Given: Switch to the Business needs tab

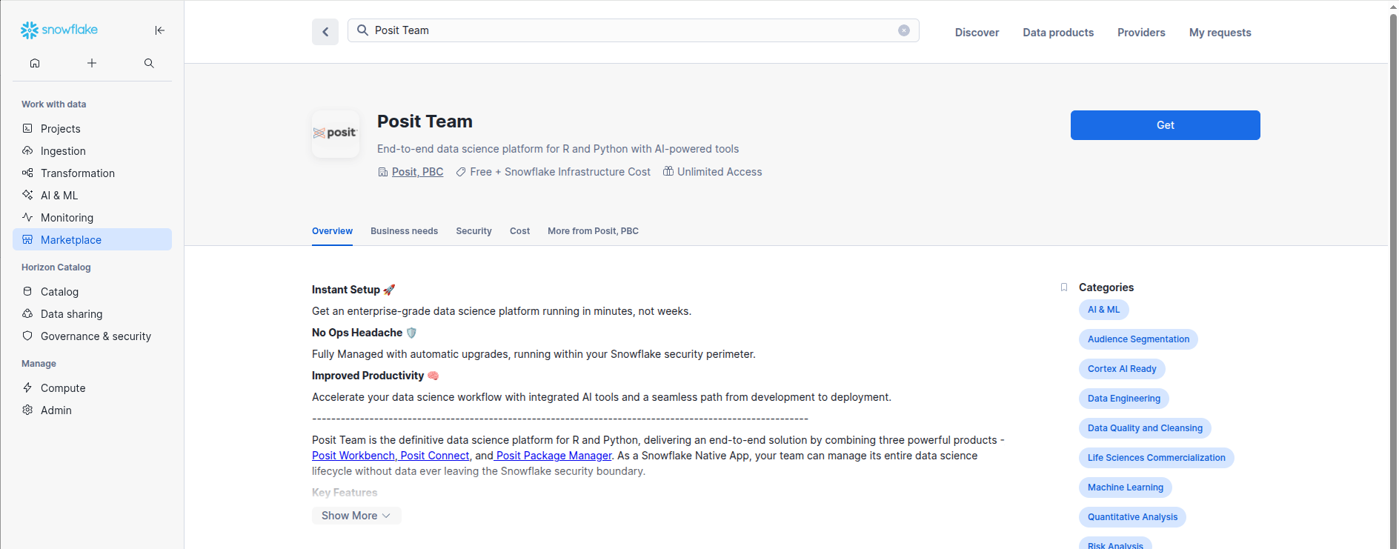Looking at the screenshot, I should point(404,231).
